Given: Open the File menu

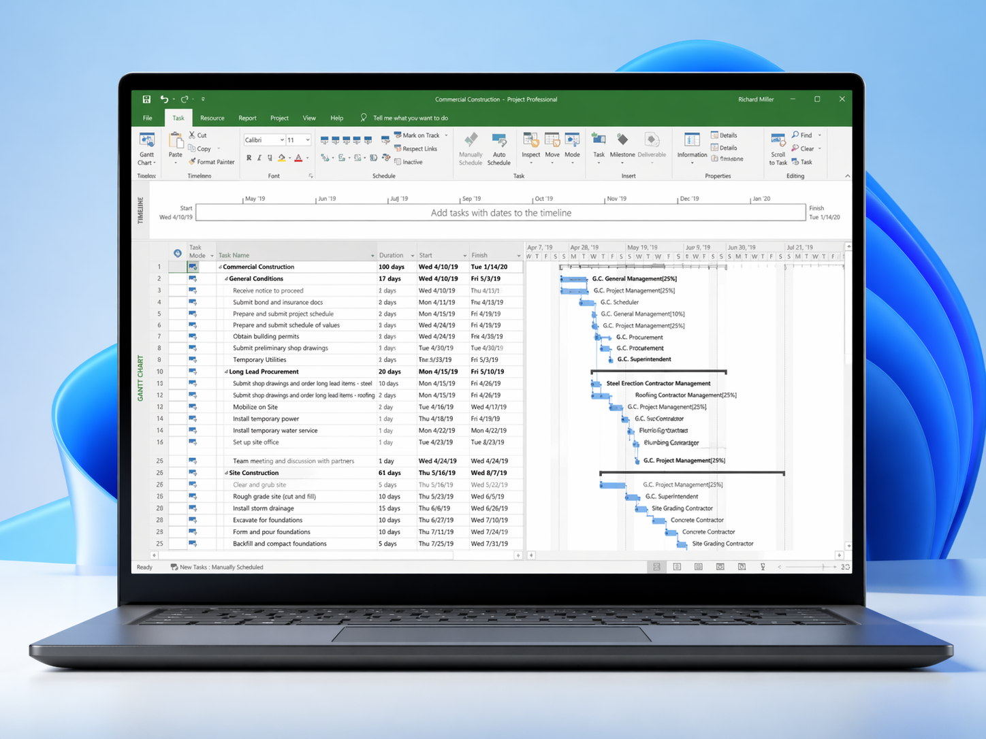Looking at the screenshot, I should click(x=147, y=118).
